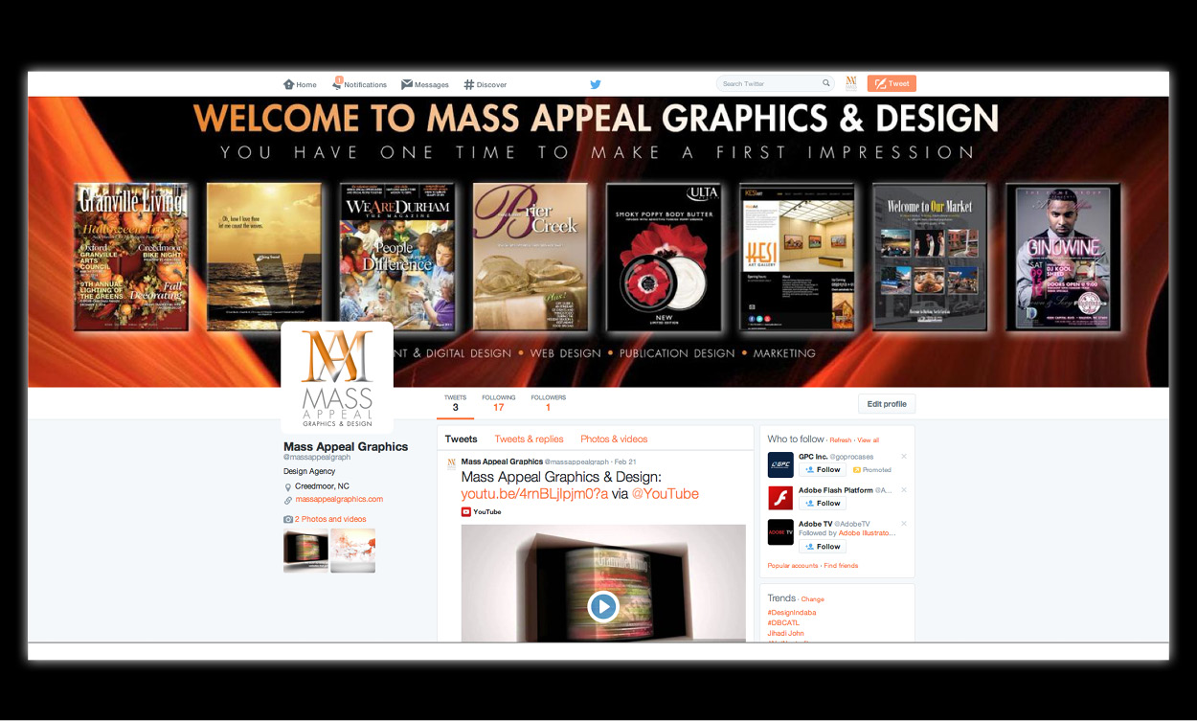The height and width of the screenshot is (721, 1197).
Task: Open the #DesignIndaba trend
Action: point(792,612)
